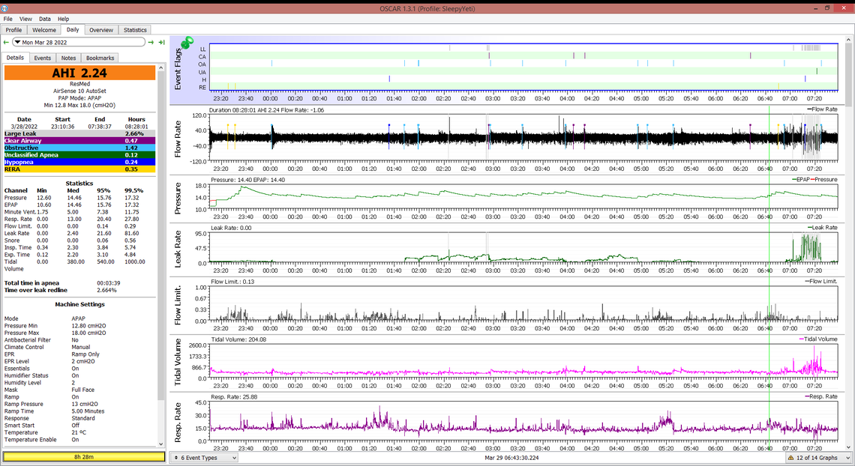Screen dimensions: 855x466
Task: Open the 6 Event Types dropdown
Action: pyautogui.click(x=204, y=458)
